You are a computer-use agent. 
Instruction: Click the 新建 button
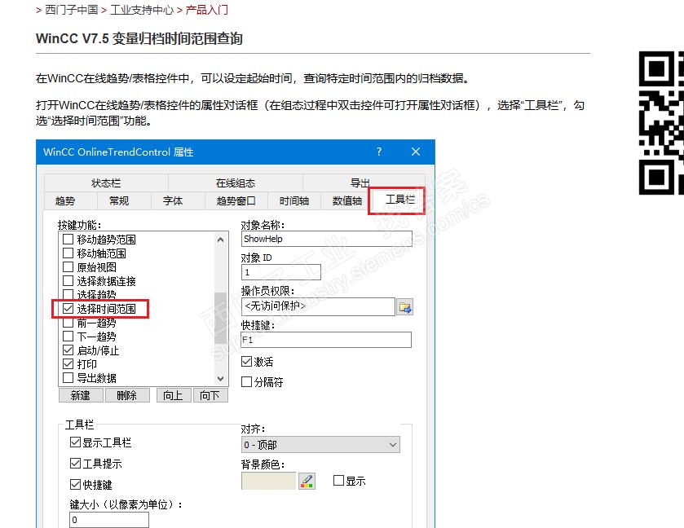click(81, 395)
